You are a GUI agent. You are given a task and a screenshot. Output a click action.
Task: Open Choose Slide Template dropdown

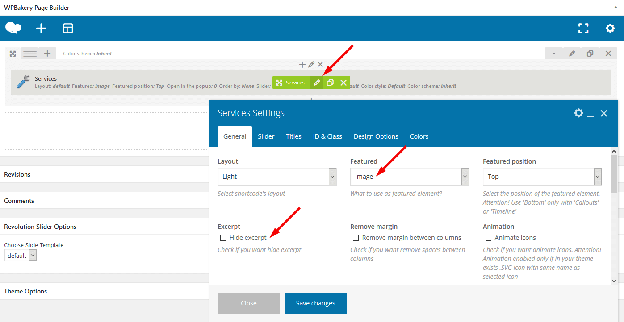(x=21, y=256)
